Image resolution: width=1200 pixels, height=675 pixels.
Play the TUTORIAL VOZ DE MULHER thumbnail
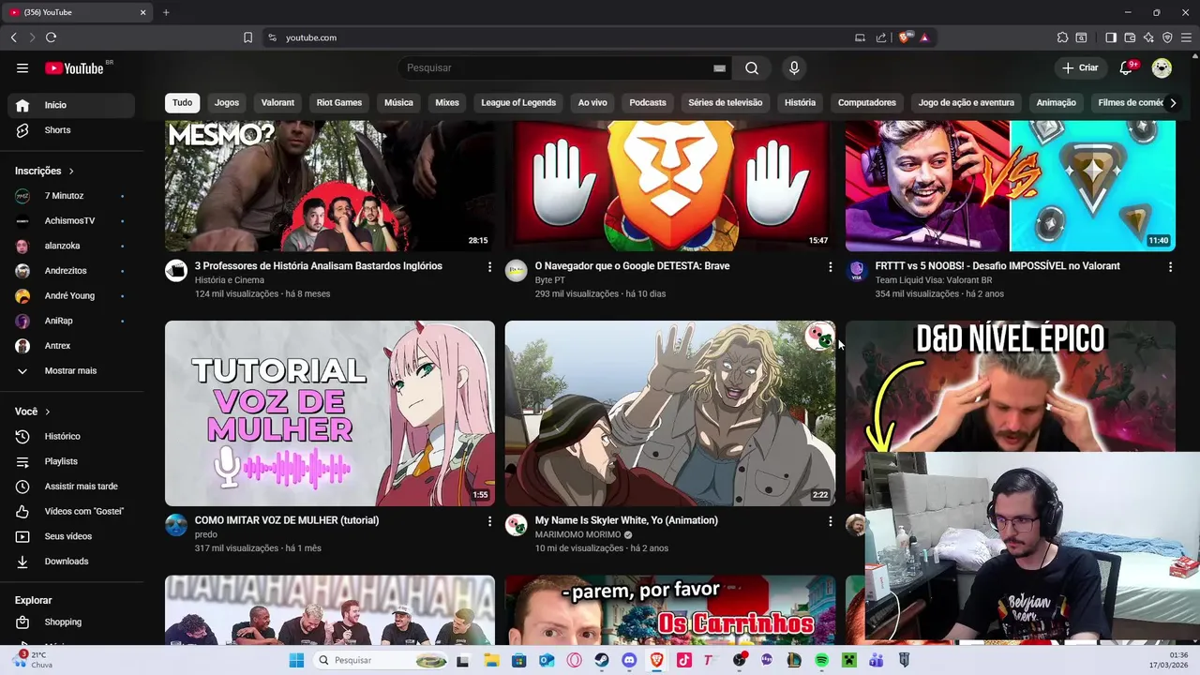330,413
